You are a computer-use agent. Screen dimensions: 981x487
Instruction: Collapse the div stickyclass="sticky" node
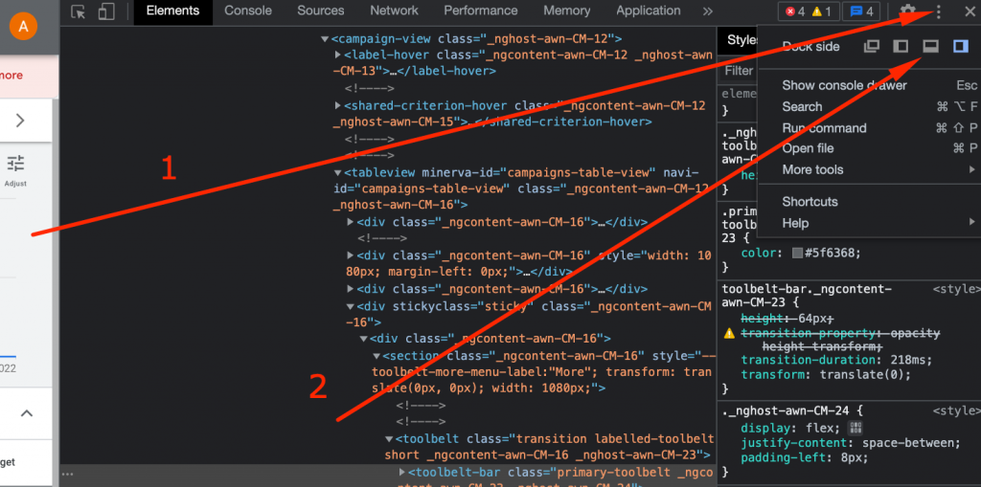click(351, 306)
